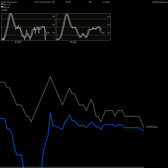168x168 pixels.
Task: Click the 50 level label in FAST chart
Action: pos(53,25)
